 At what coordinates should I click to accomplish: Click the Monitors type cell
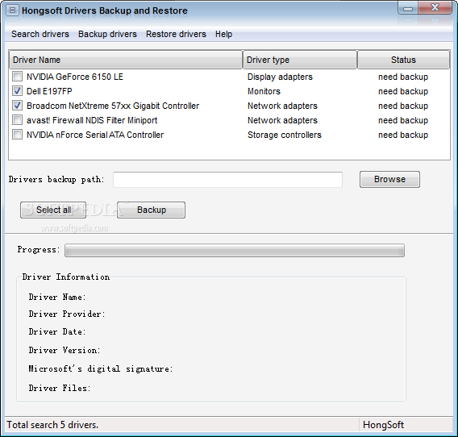point(264,91)
